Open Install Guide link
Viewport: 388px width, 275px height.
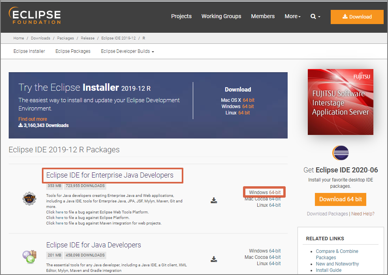329,270
